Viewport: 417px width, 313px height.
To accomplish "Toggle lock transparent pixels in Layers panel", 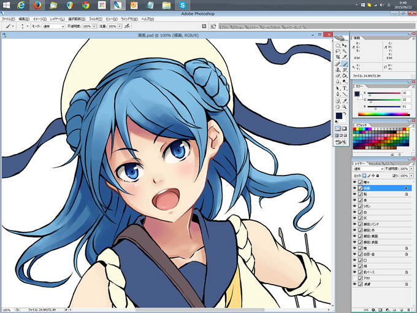I will pos(364,176).
